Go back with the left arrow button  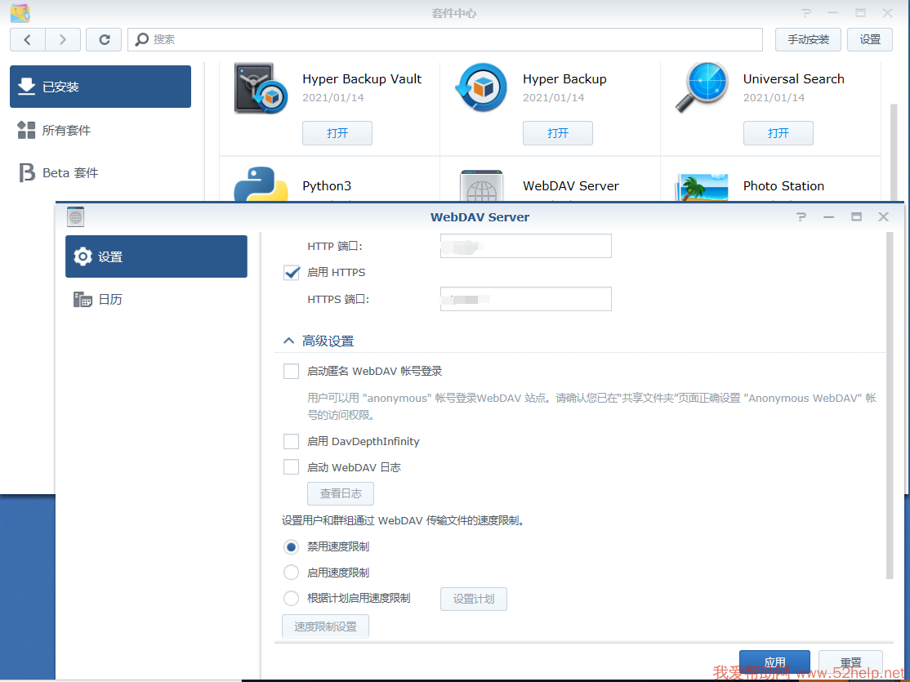(28, 39)
